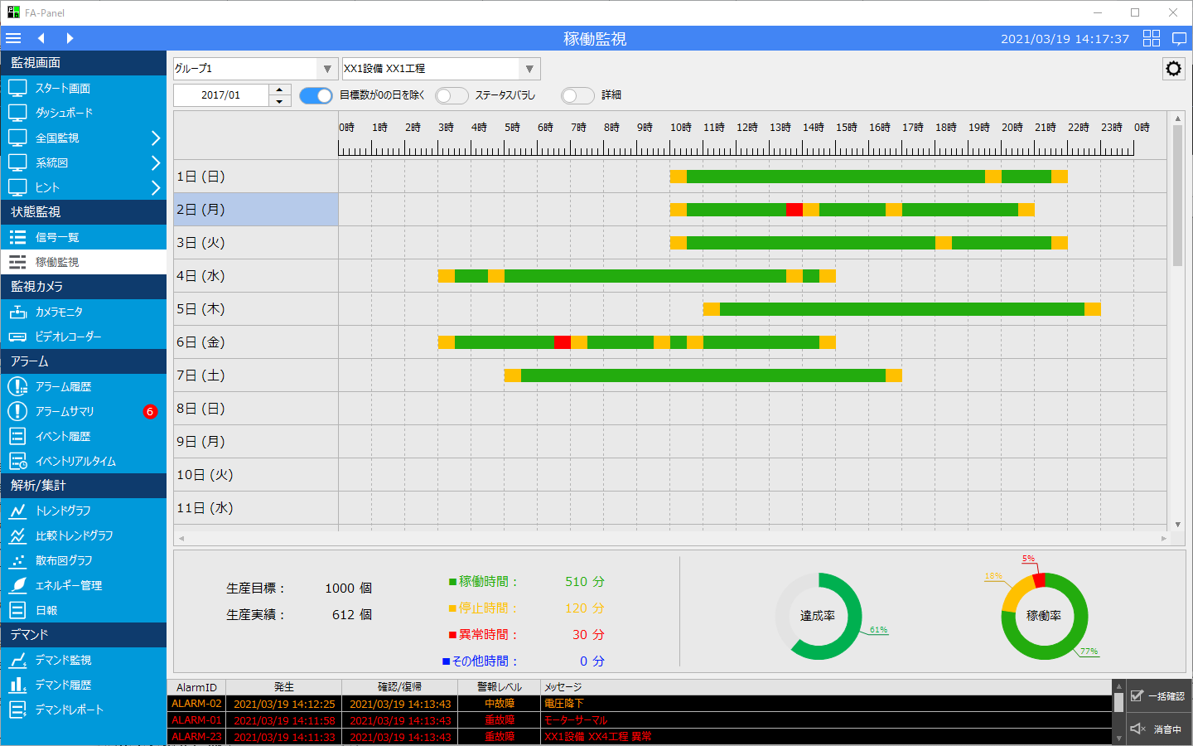The image size is (1193, 746).
Task: Increase the month with up stepper arrow
Action: tap(280, 90)
